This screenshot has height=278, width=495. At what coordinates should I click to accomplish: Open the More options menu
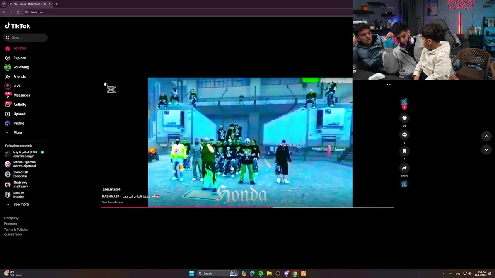click(14, 132)
